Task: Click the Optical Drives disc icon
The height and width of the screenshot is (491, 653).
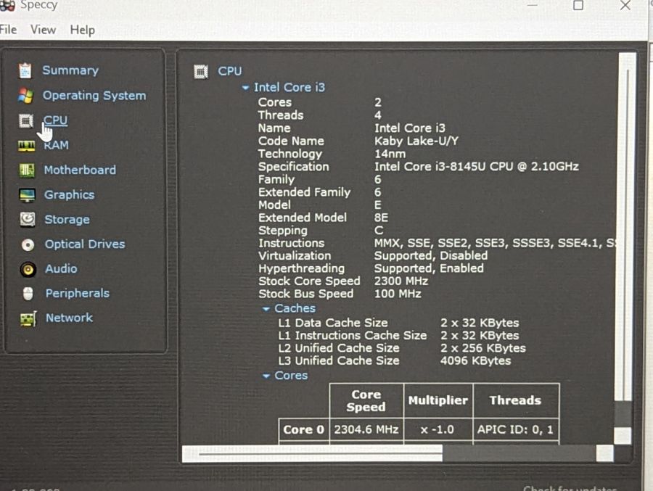Action: pyautogui.click(x=28, y=244)
